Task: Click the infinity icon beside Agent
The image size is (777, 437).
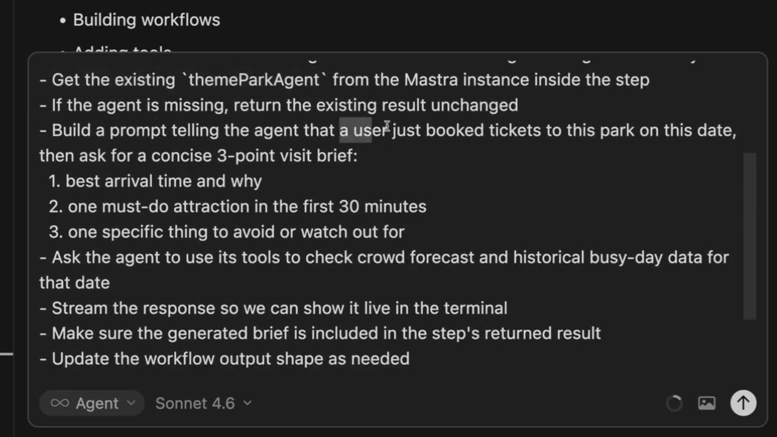Action: point(59,404)
